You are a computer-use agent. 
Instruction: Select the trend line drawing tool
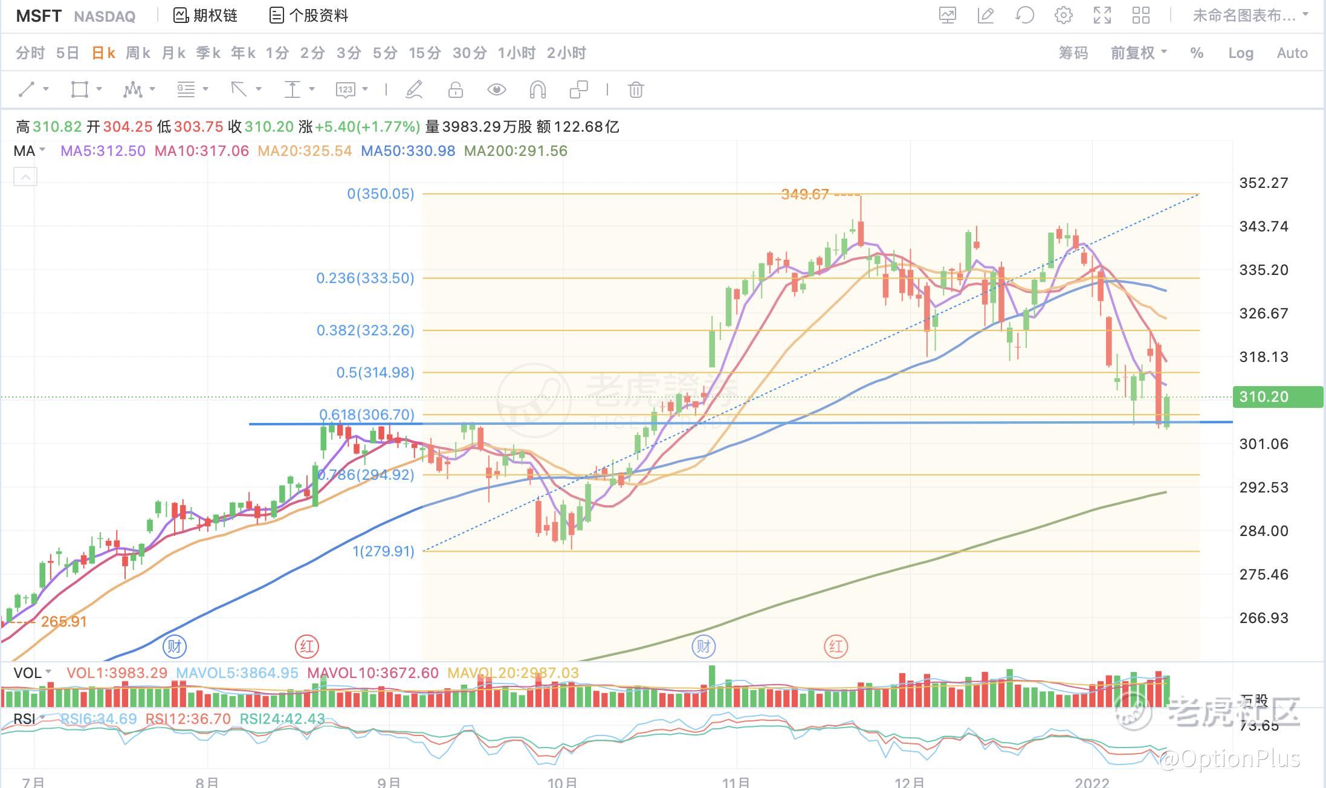(27, 90)
